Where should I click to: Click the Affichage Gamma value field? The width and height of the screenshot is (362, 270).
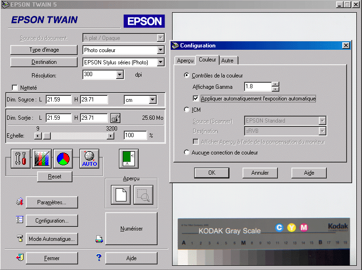tap(258, 86)
